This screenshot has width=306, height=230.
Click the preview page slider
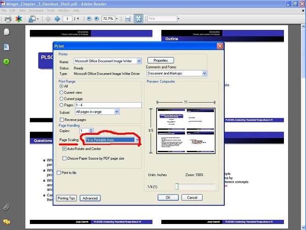(177, 186)
